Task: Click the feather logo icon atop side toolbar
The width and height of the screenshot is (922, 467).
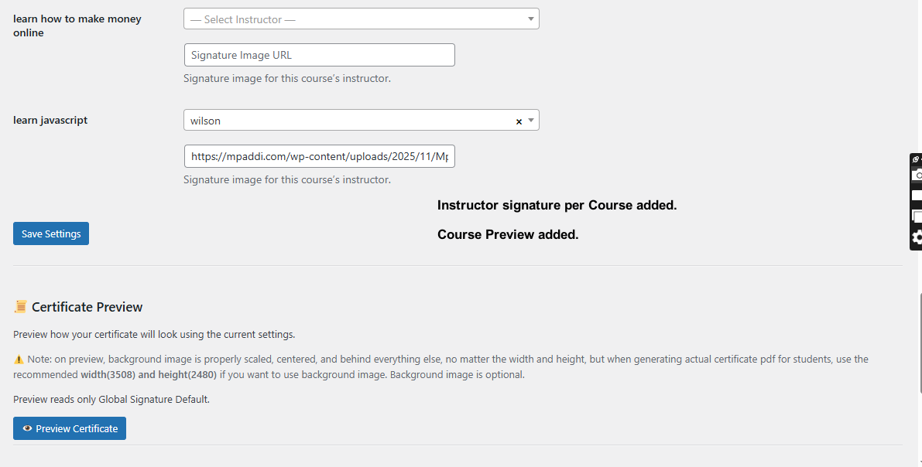Action: [916, 159]
